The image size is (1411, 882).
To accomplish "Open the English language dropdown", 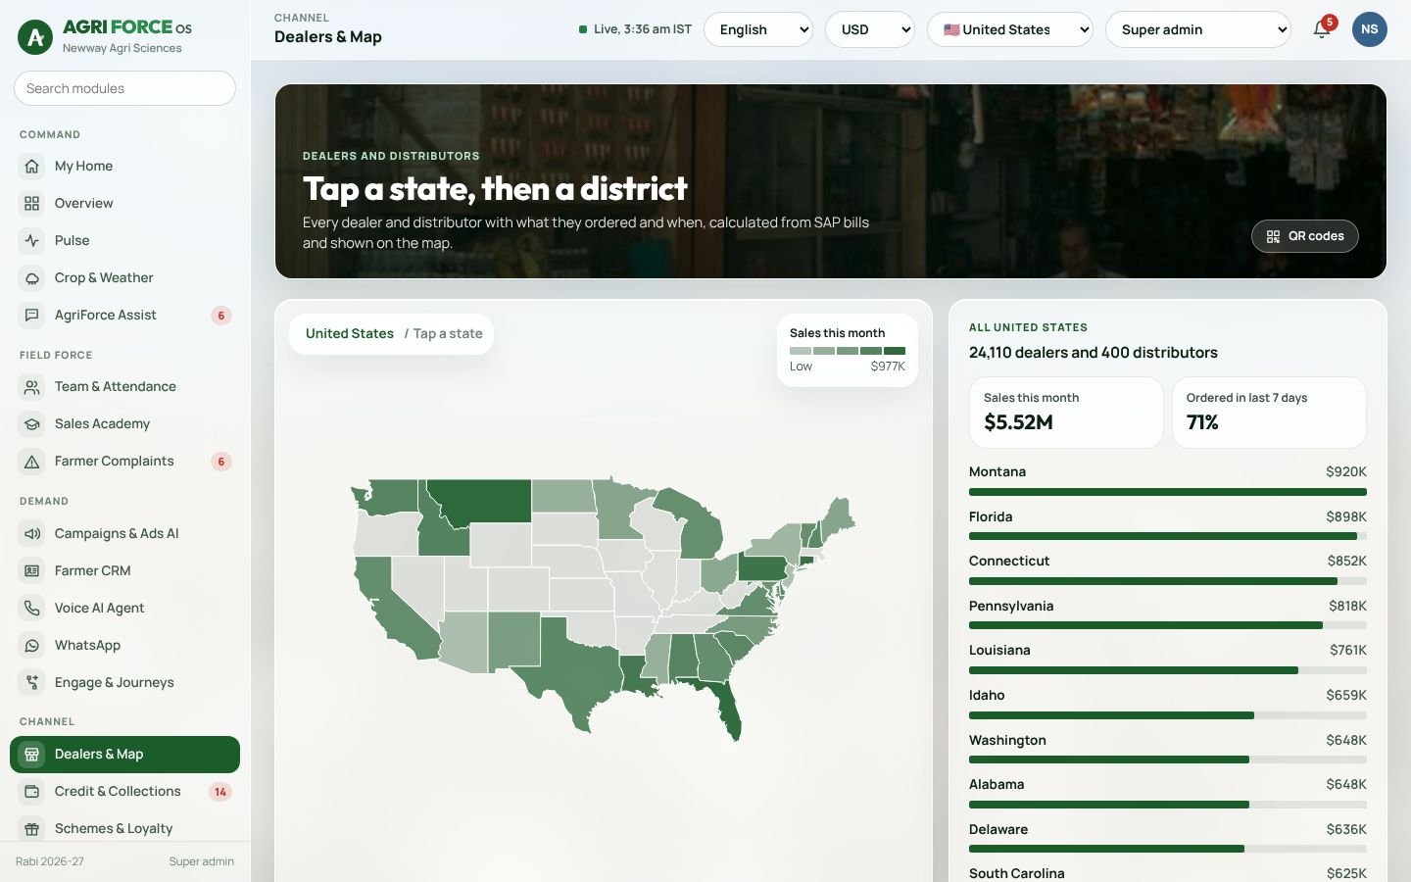I will [x=758, y=29].
